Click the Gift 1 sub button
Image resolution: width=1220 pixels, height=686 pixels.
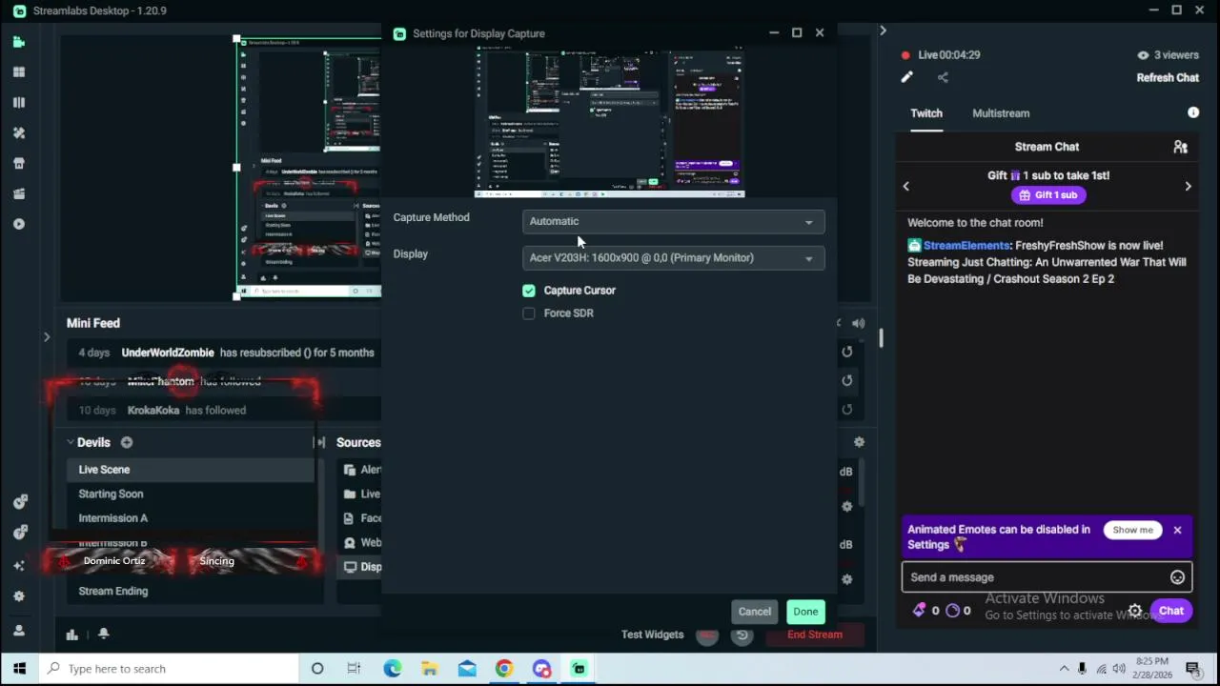click(x=1048, y=195)
